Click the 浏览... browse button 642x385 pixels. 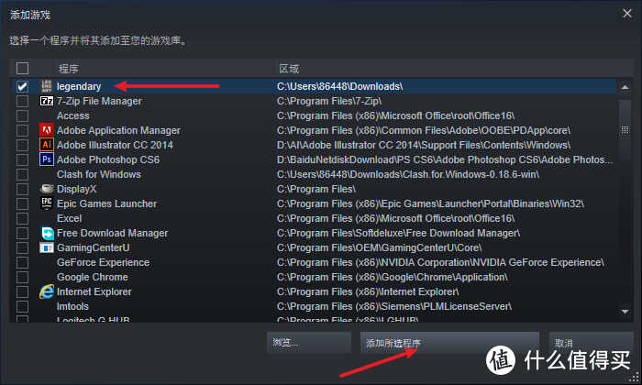pos(309,342)
